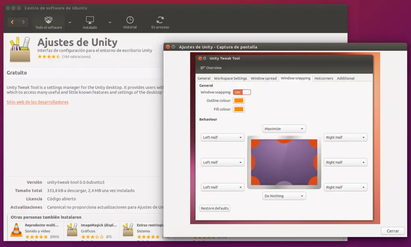Close the Captura de pantalla dialog

168,47
